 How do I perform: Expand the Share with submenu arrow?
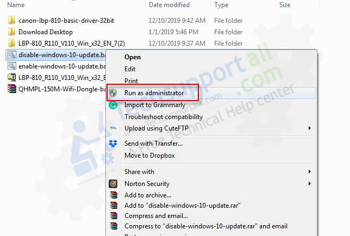310,172
